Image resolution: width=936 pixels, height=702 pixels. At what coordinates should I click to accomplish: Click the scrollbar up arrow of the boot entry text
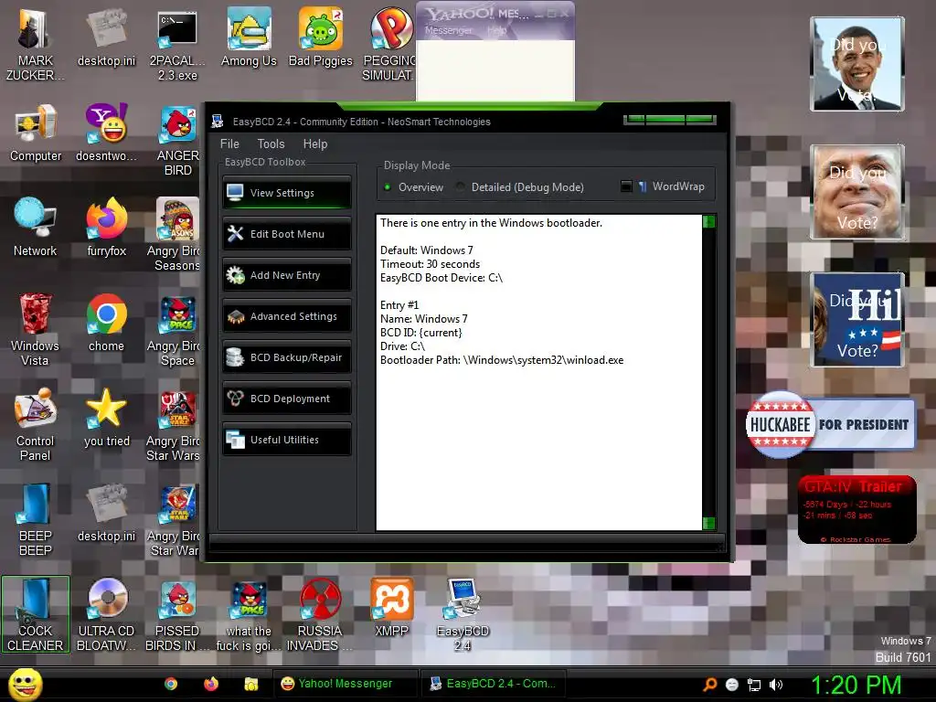click(709, 221)
